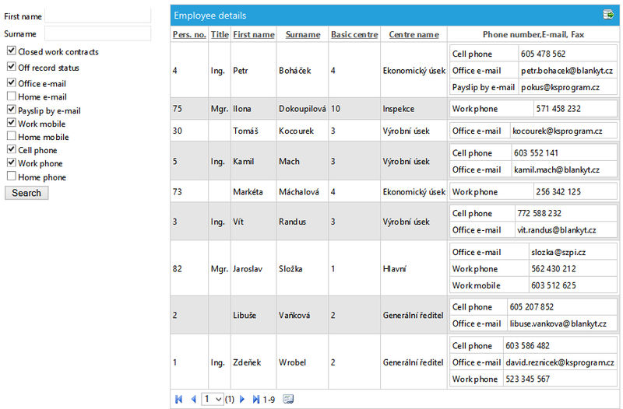Click the Employee details header title

coord(209,16)
